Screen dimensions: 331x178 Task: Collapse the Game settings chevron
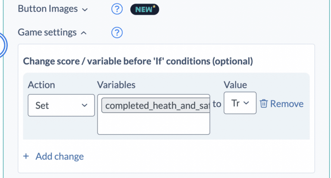pyautogui.click(x=84, y=33)
